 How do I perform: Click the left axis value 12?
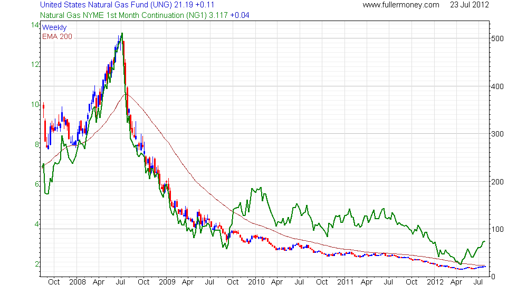pos(35,64)
